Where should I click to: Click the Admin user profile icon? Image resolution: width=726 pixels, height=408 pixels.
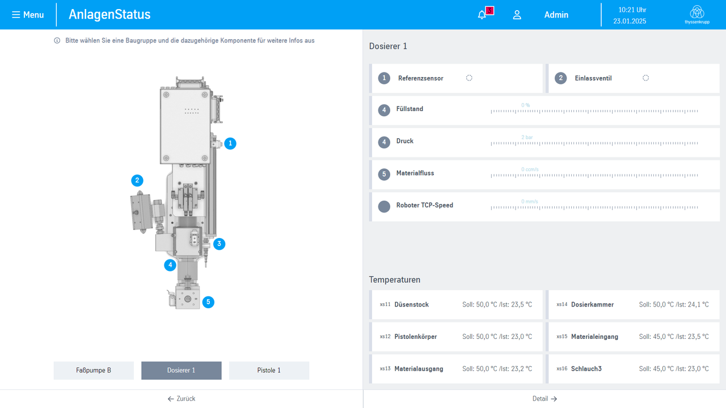[517, 15]
